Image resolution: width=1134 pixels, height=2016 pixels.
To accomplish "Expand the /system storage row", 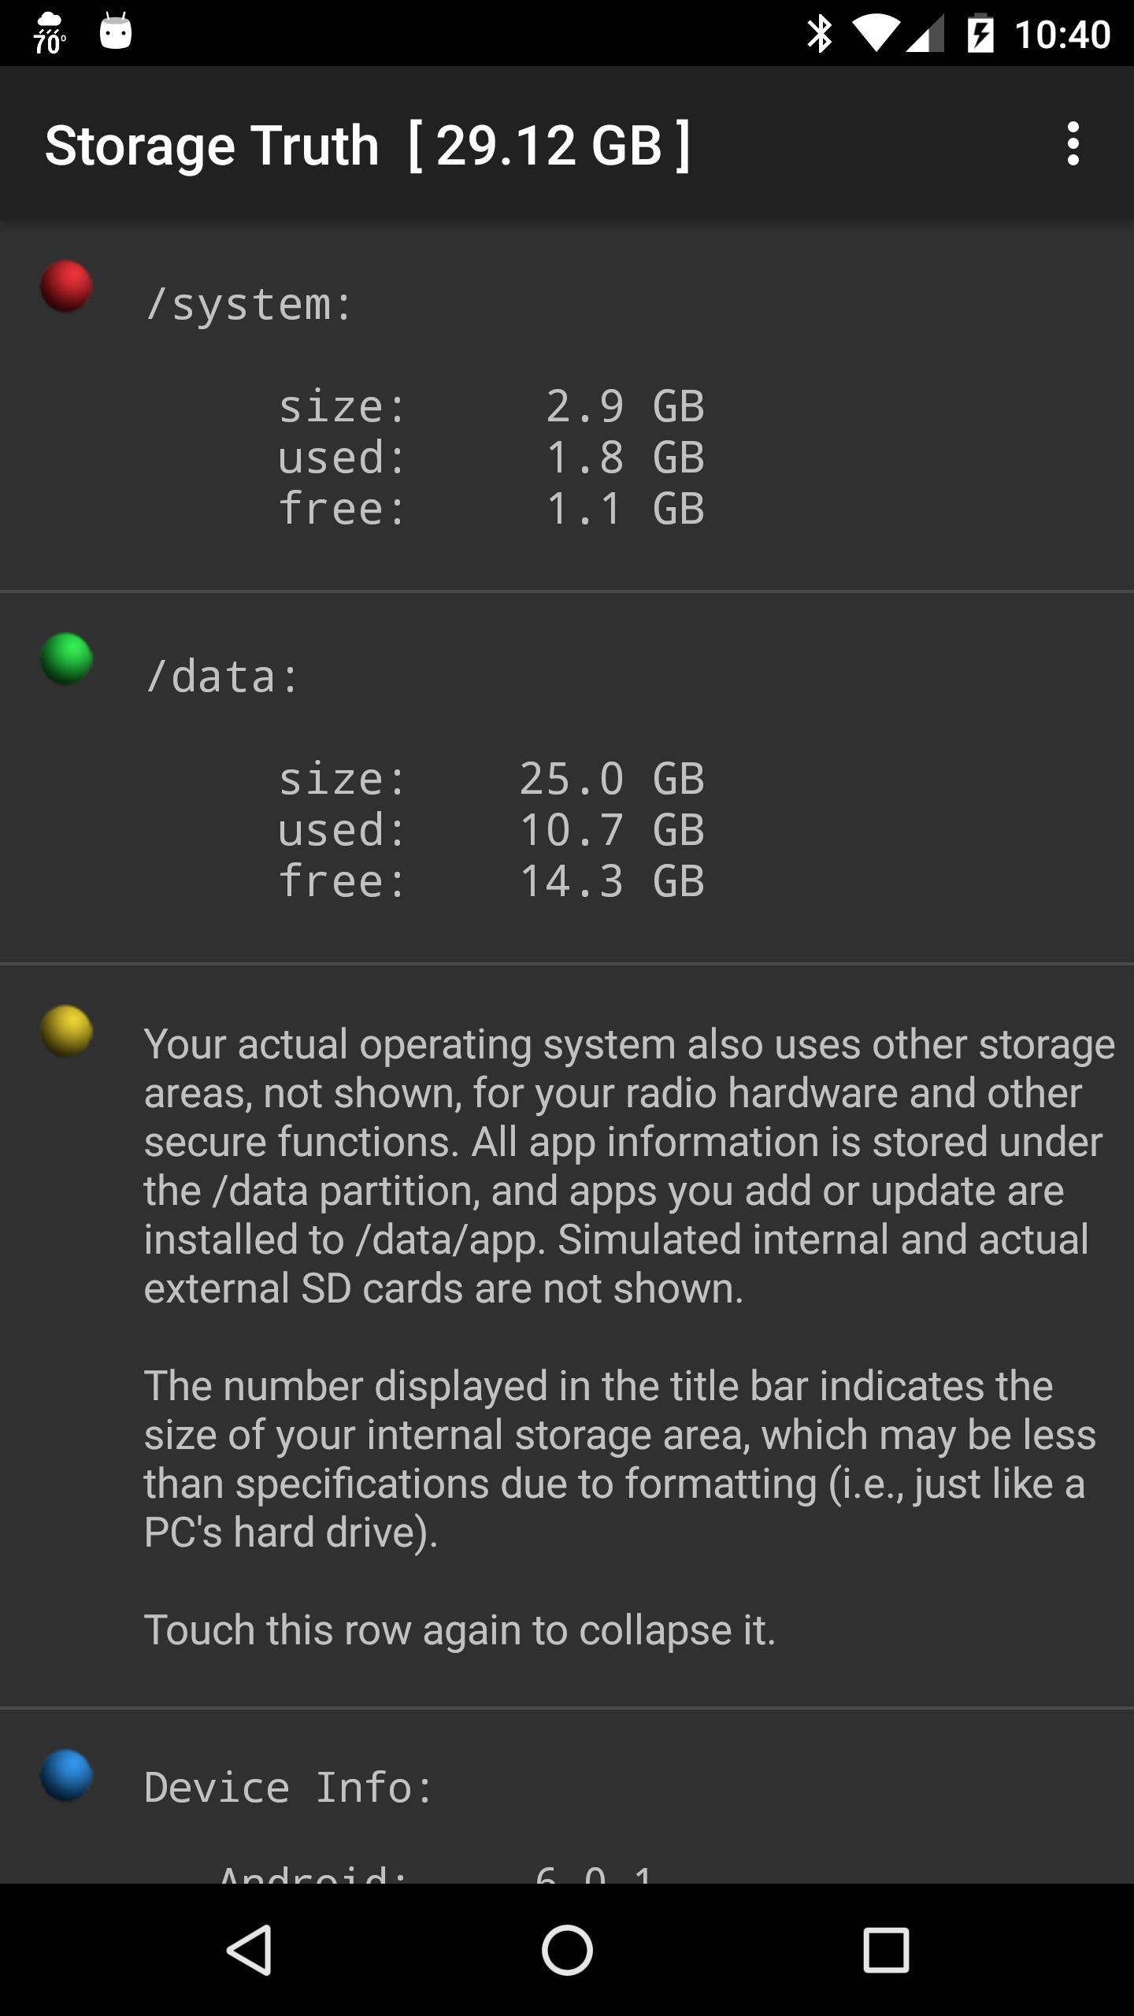I will [567, 406].
